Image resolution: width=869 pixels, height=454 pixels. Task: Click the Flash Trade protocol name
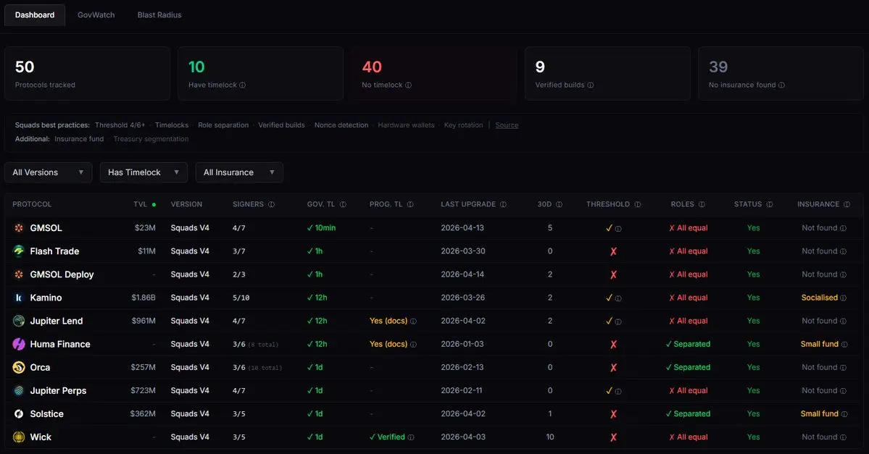tap(54, 251)
